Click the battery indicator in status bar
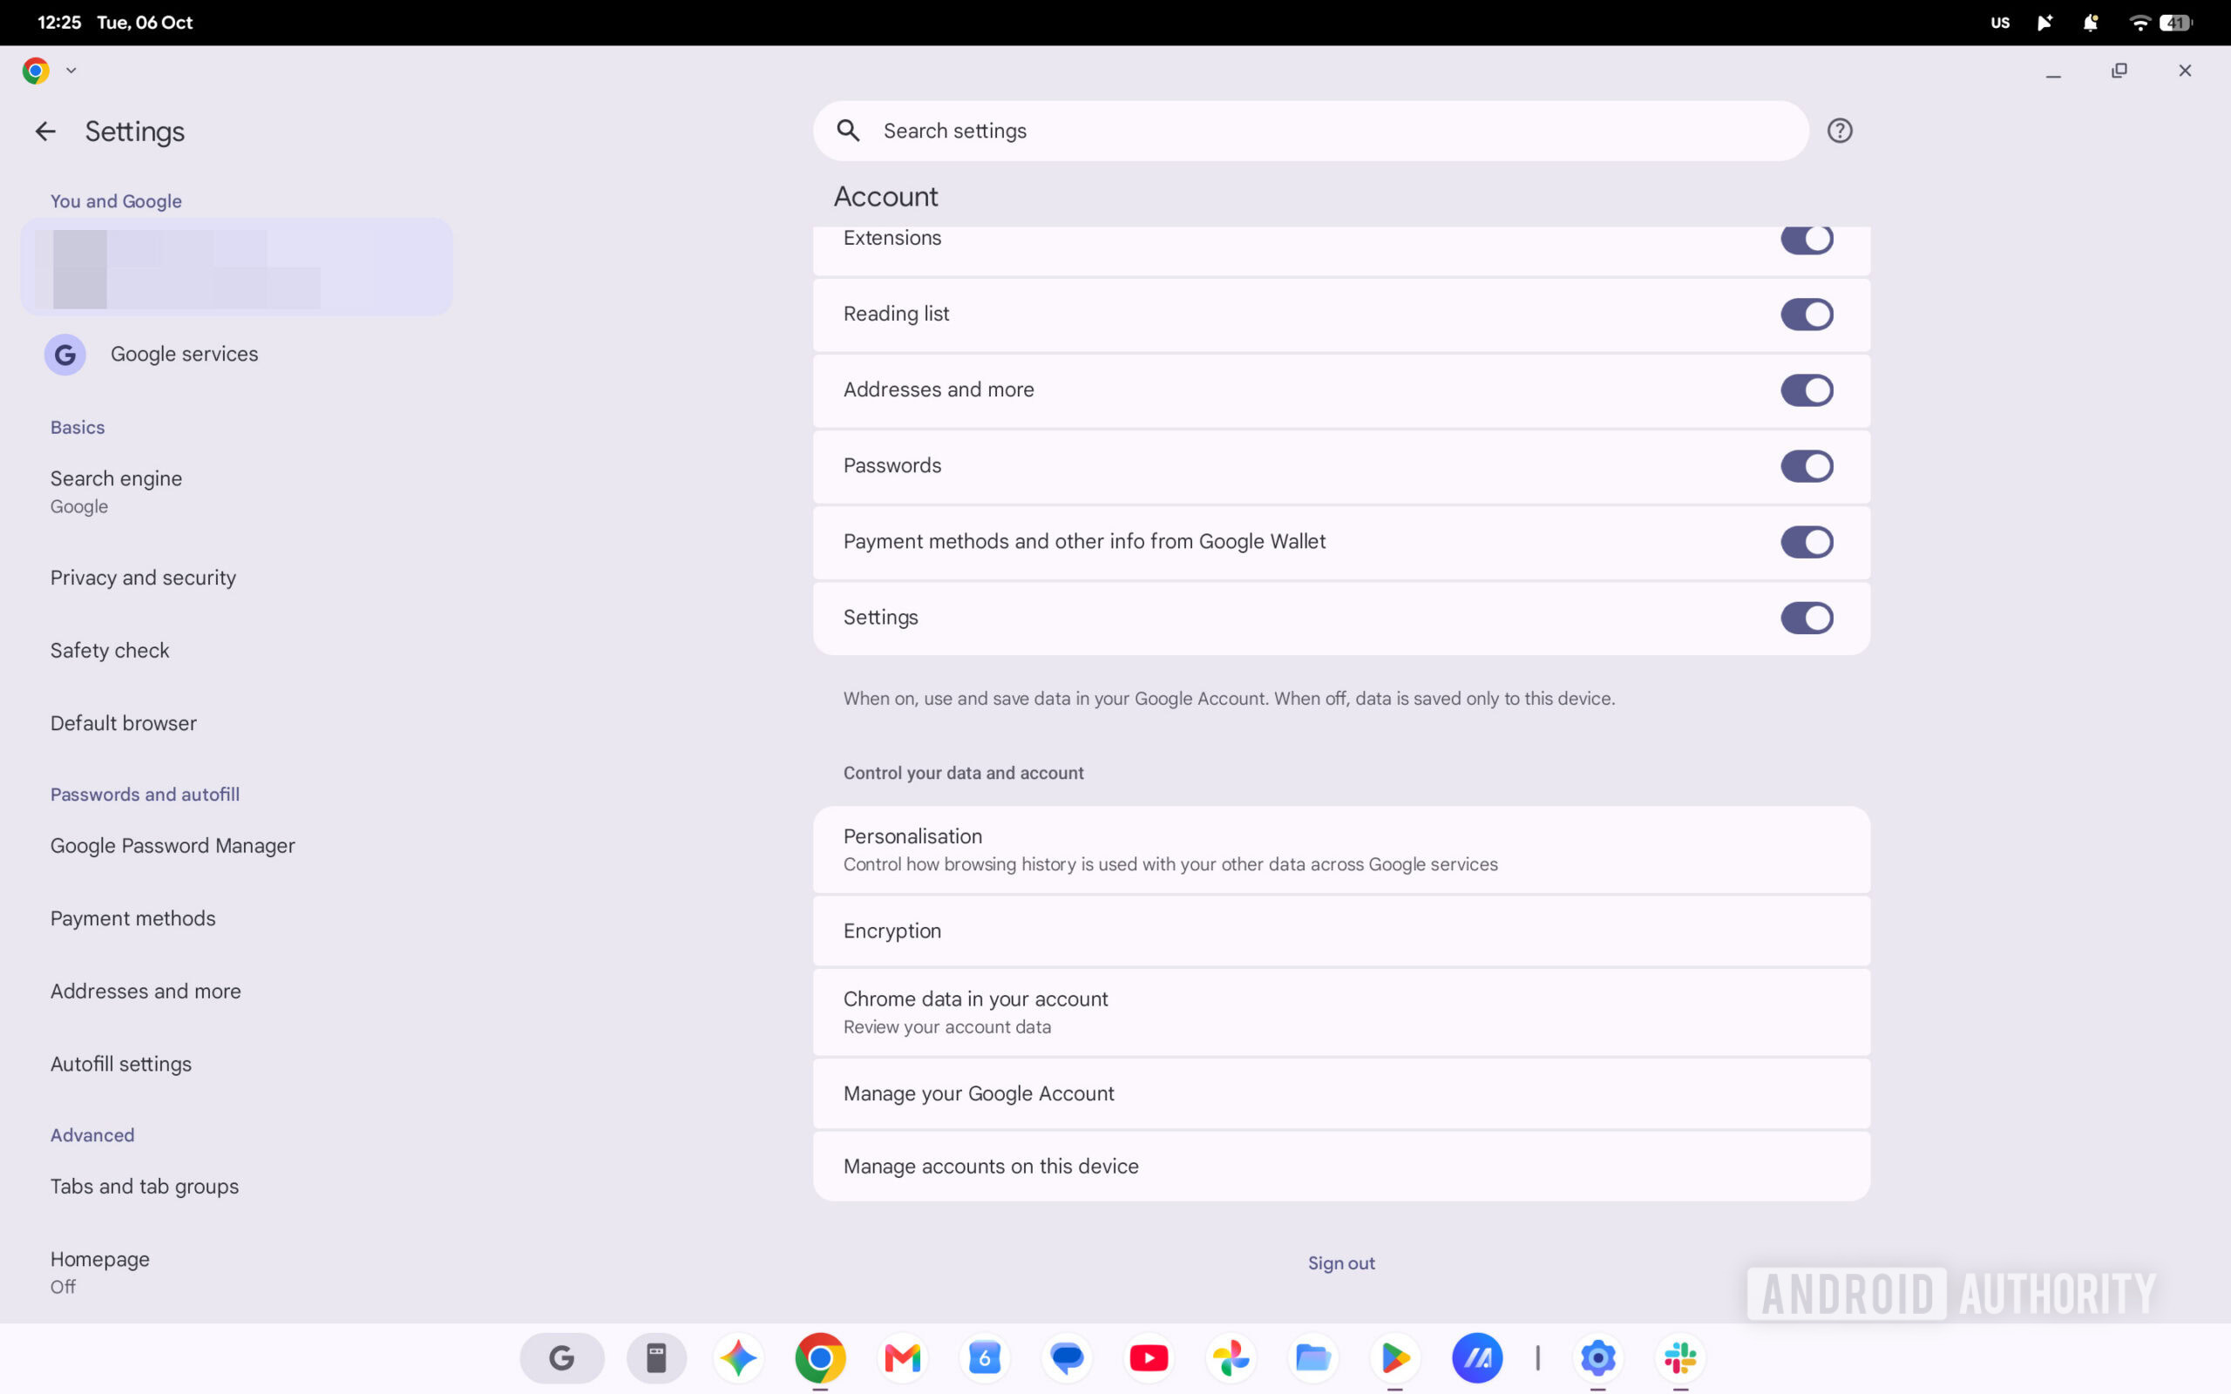2231x1394 pixels. 2176,22
